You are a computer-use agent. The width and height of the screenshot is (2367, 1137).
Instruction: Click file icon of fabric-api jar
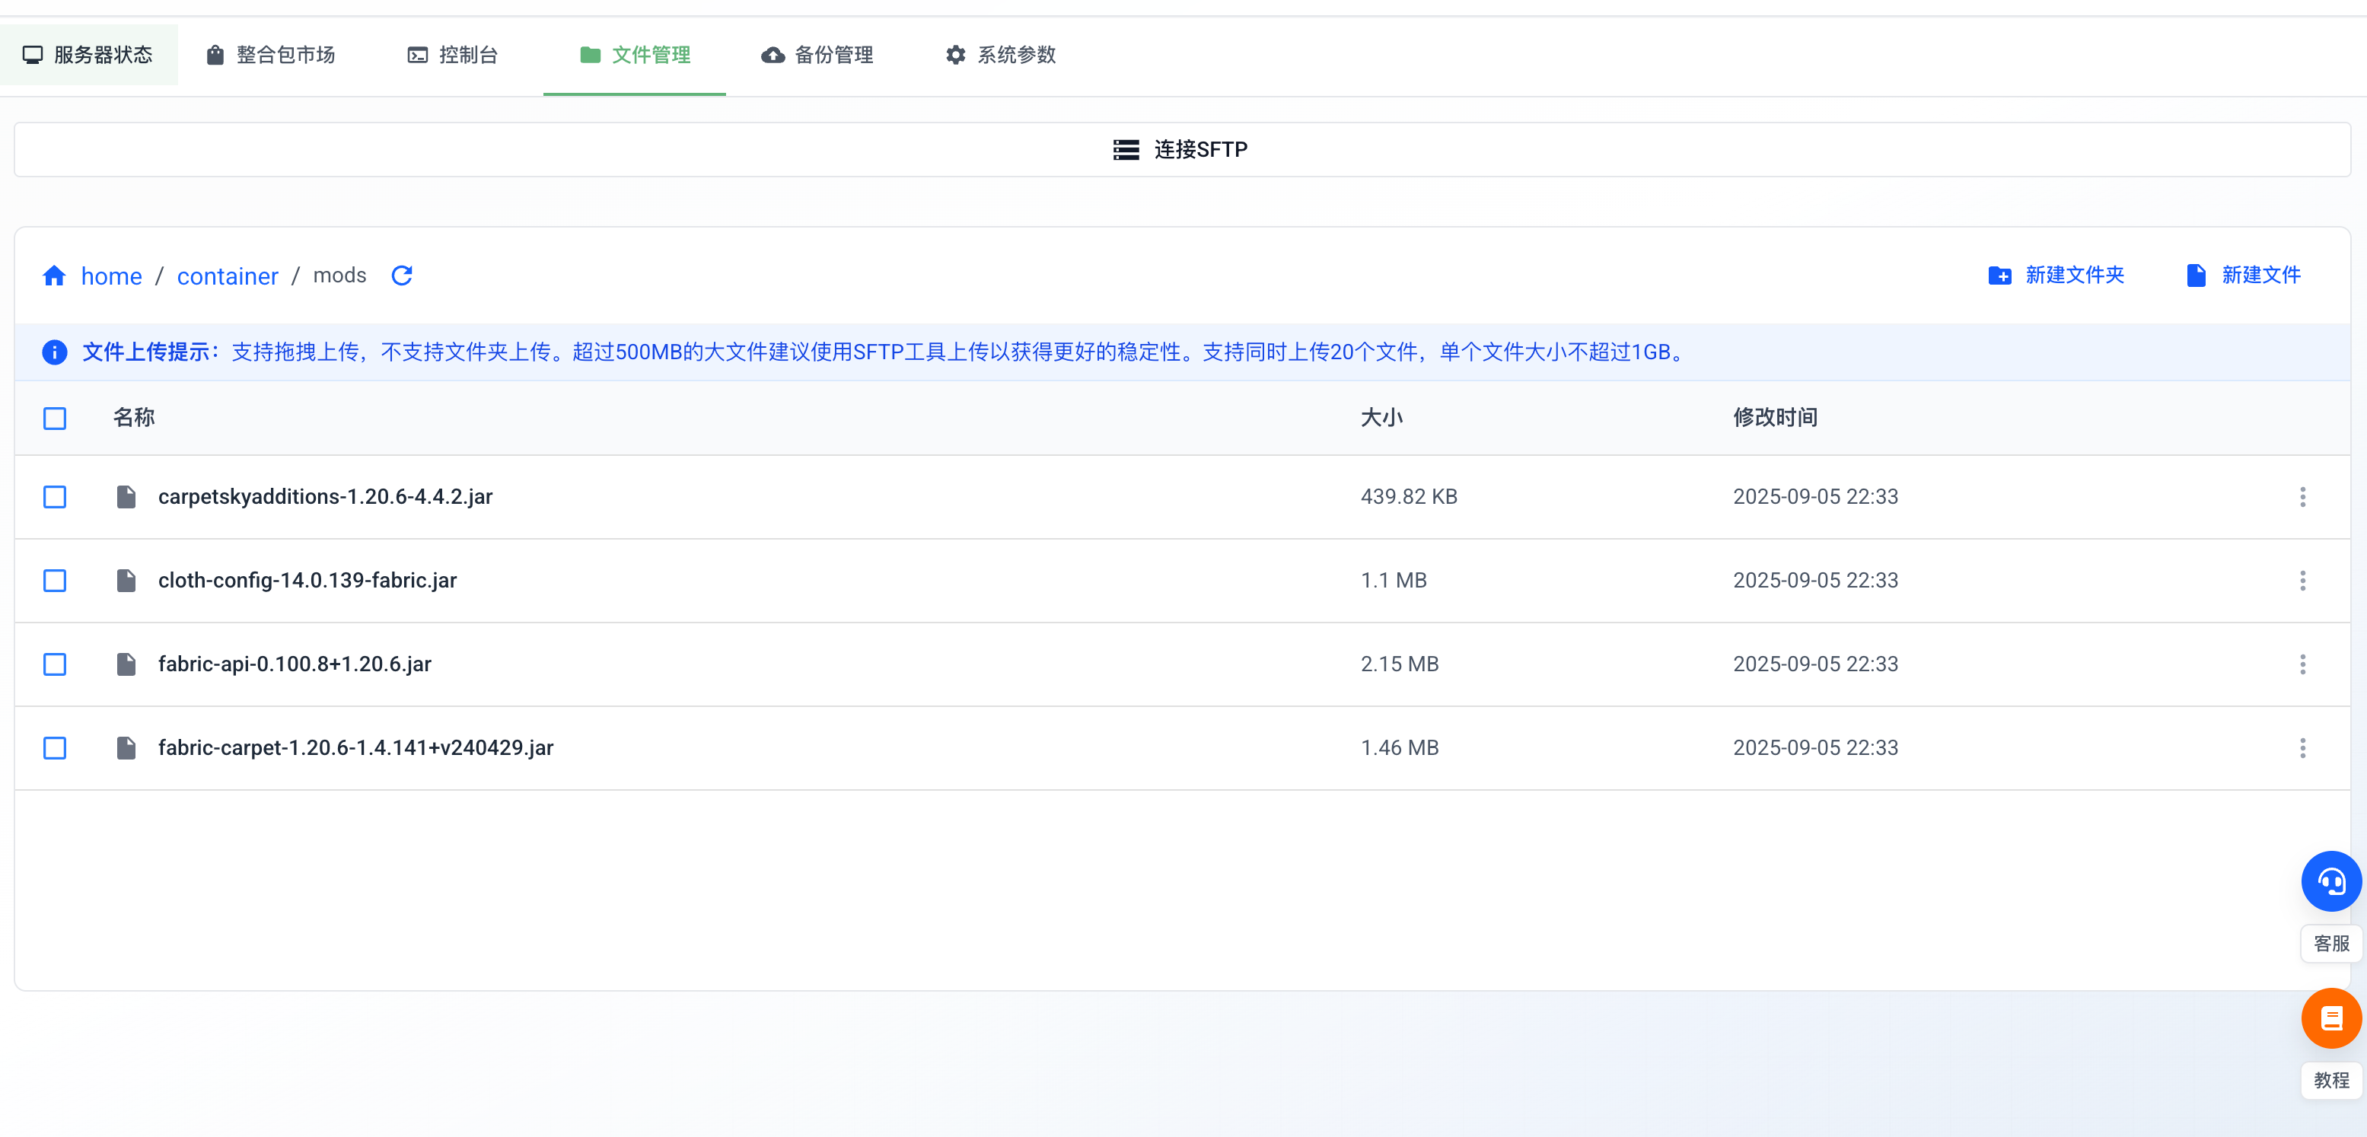(126, 664)
